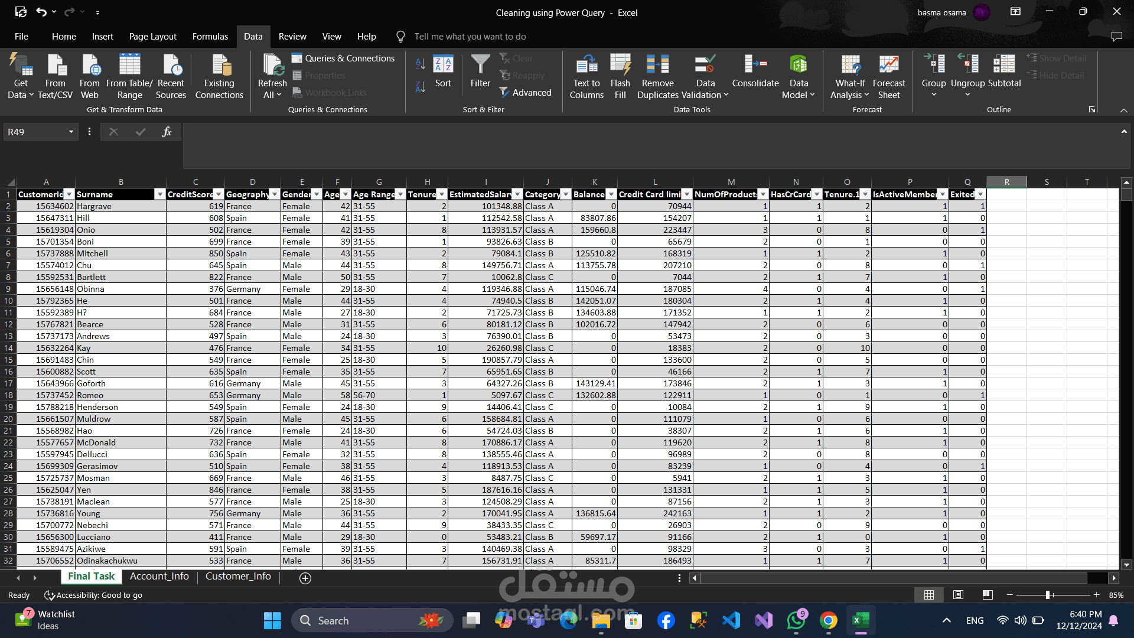
Task: Click From Text/CSV import icon
Action: [56, 77]
